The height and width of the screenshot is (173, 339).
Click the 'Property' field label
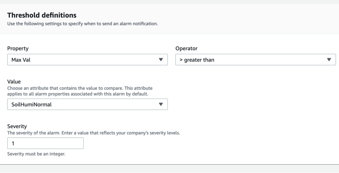coord(18,48)
